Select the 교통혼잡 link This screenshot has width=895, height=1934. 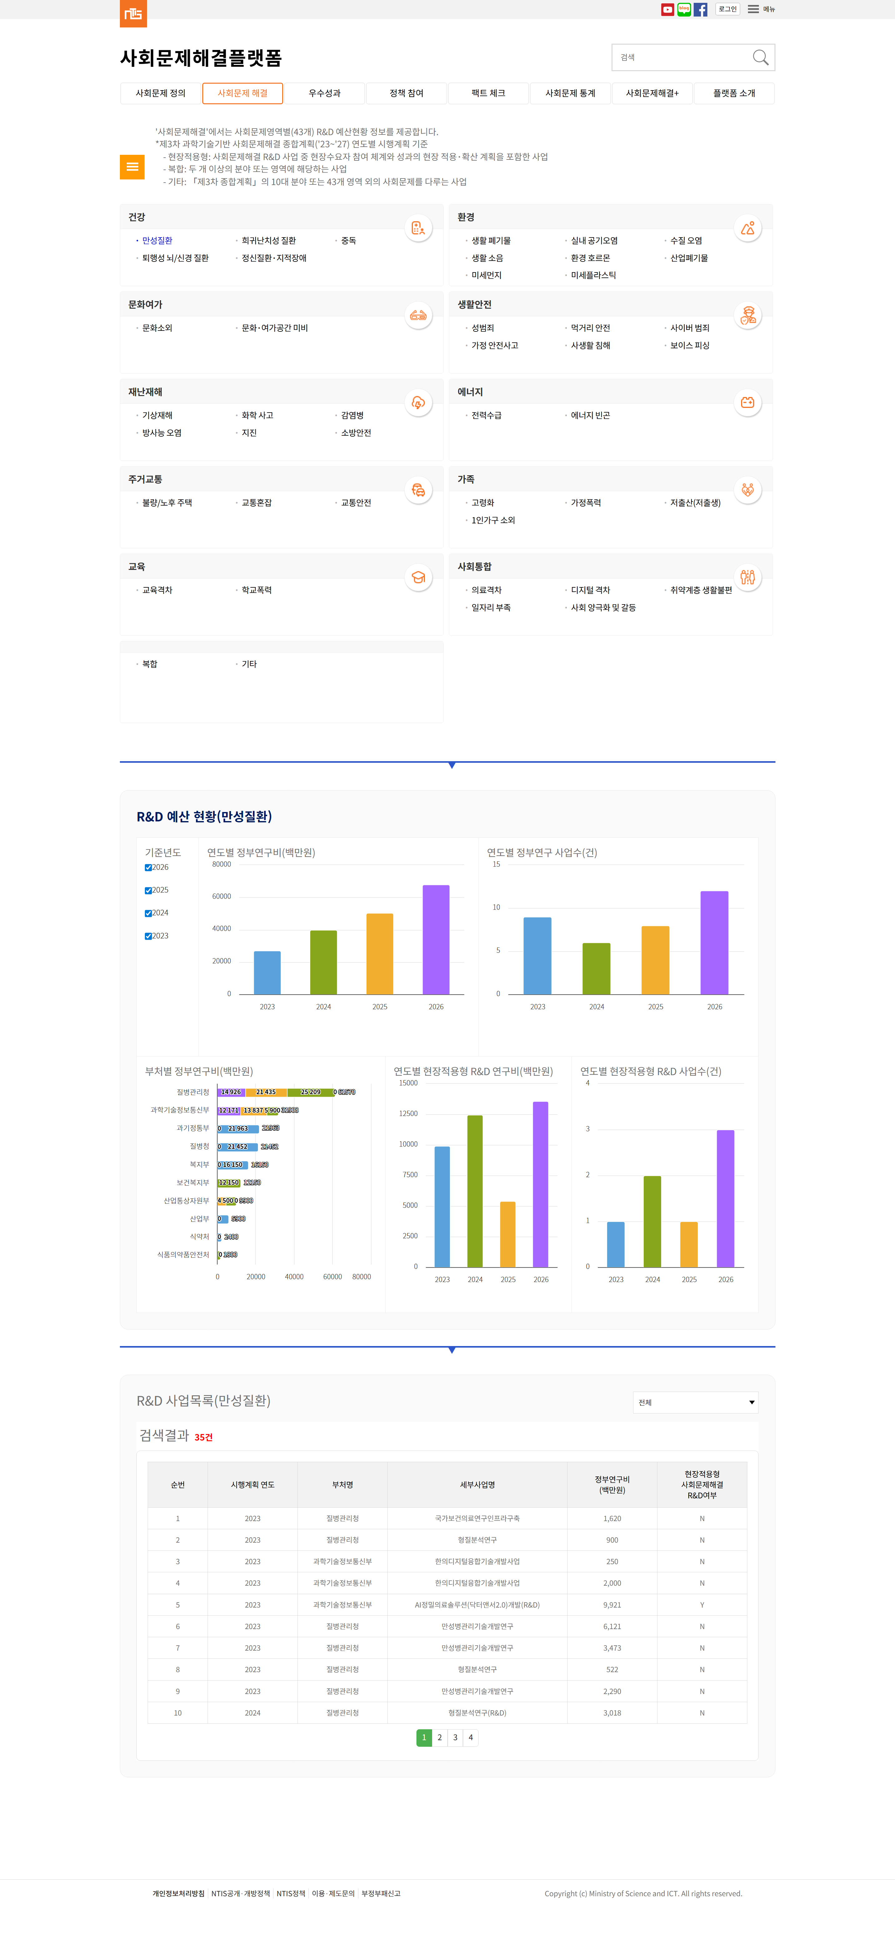(257, 503)
